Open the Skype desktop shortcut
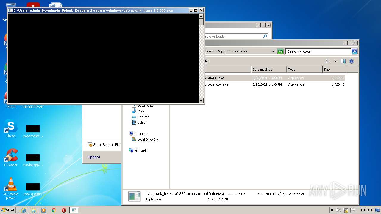381x214 pixels. click(x=11, y=129)
